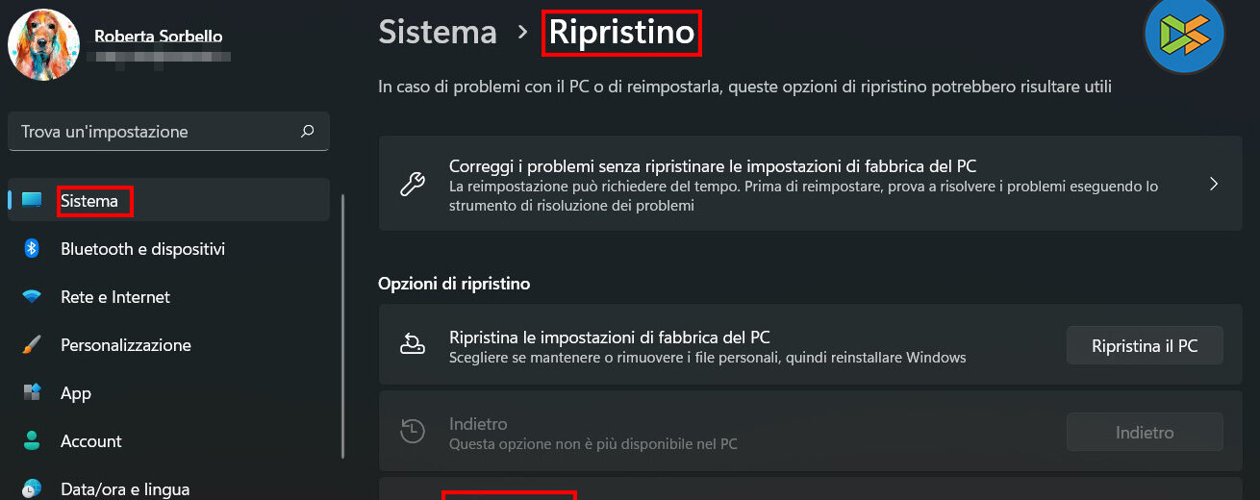
Task: Click the Personalizzazione paintbrush icon
Action: coord(32,345)
